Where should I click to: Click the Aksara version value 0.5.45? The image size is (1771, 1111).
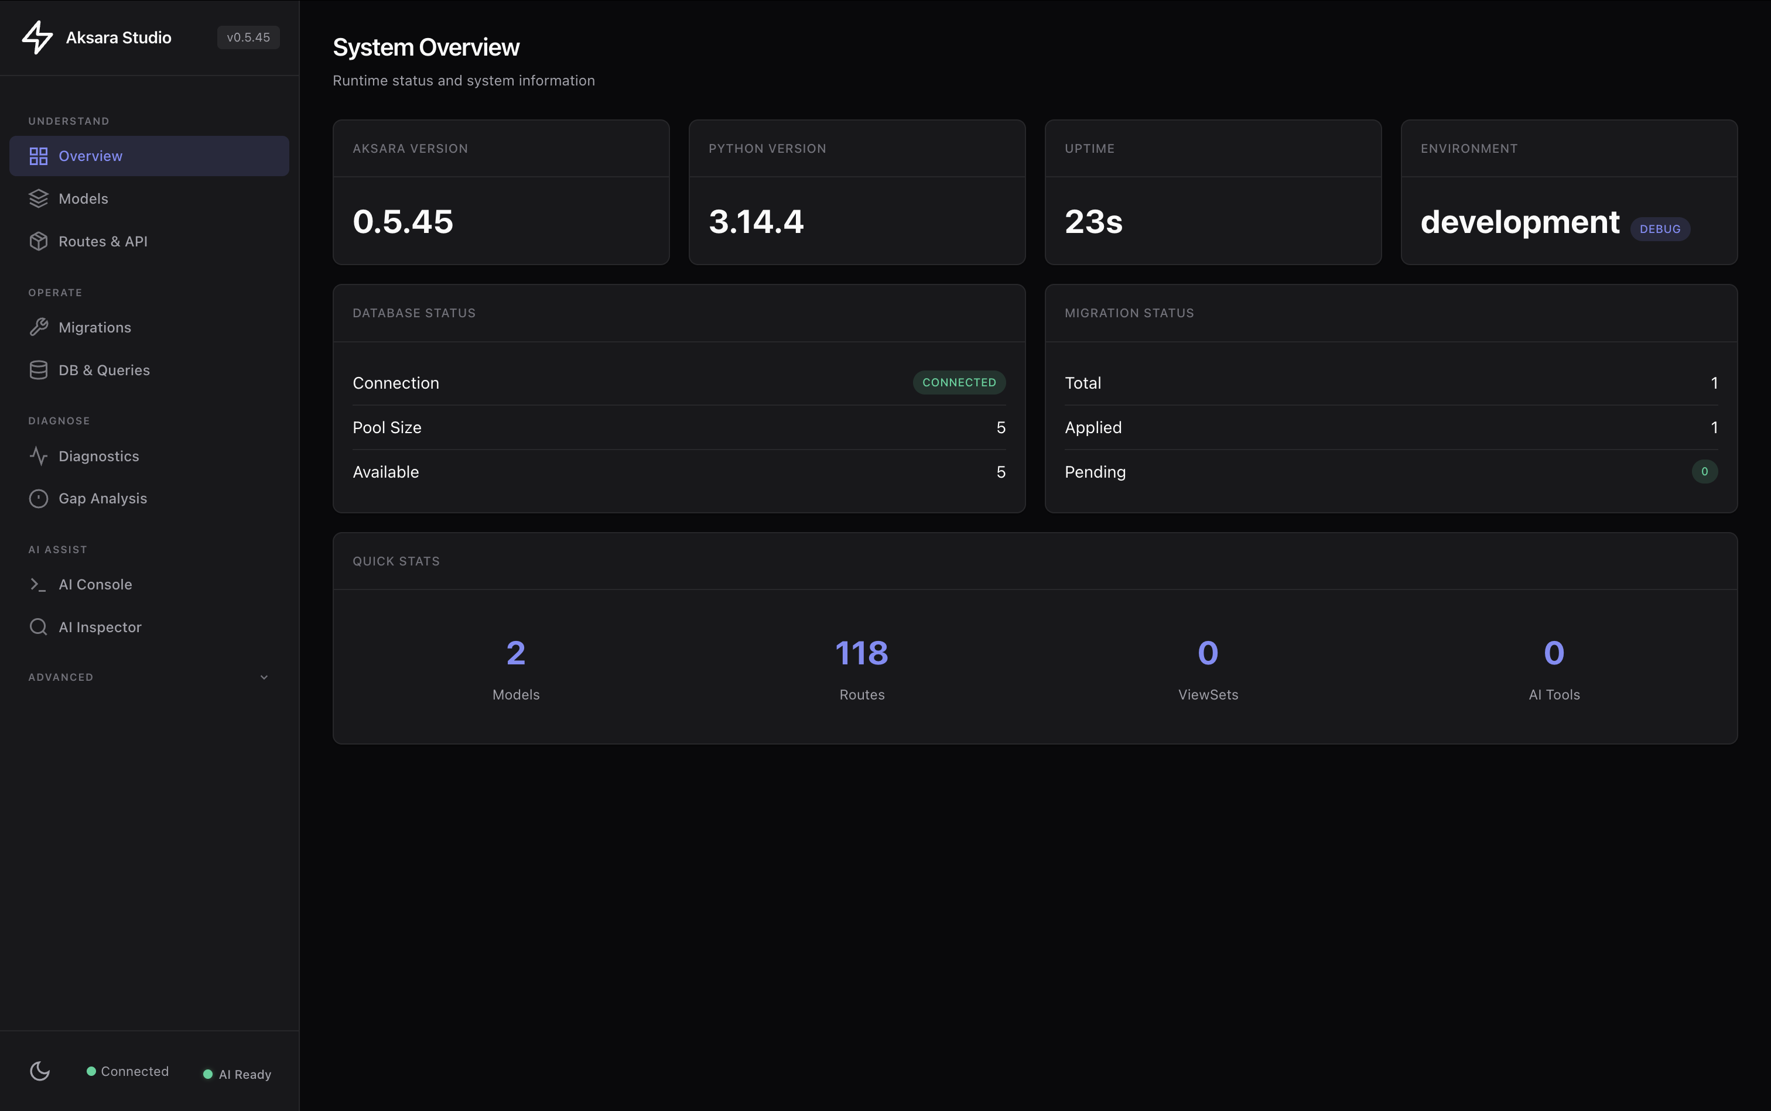403,221
